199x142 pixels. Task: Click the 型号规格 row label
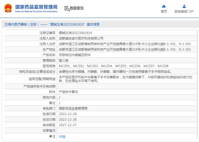[x=49, y=66]
